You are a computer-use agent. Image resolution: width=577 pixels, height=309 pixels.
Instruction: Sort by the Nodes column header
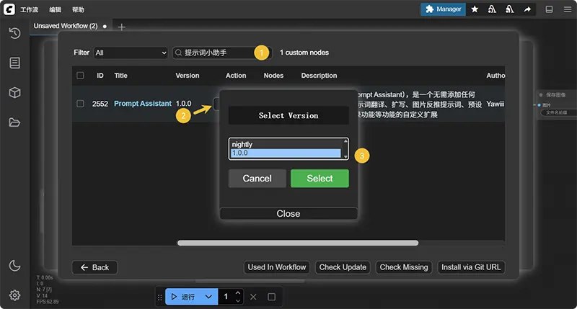[273, 76]
